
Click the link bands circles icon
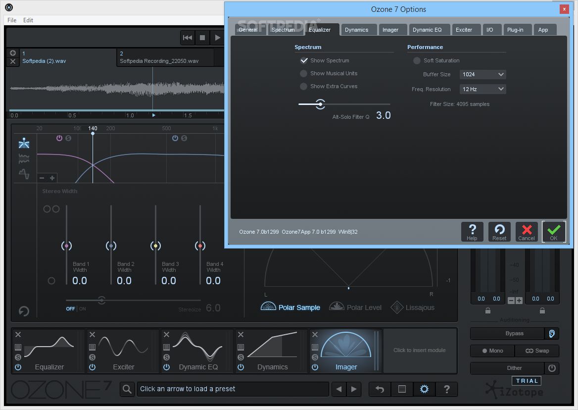51,209
